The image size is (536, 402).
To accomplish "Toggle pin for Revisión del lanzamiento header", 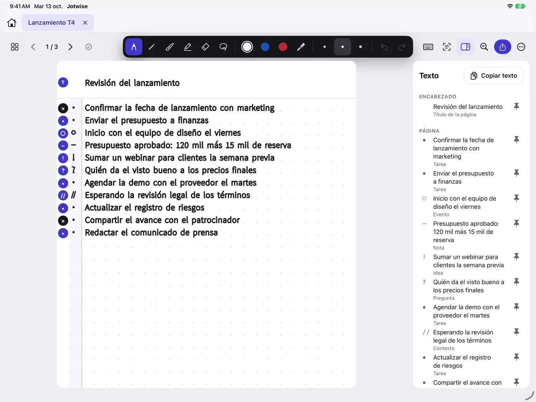I will (516, 106).
